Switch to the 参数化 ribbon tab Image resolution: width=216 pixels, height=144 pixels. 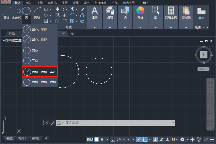[52, 3]
